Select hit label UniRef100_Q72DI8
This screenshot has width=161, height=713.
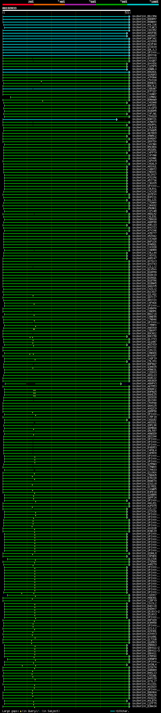pyautogui.click(x=144, y=47)
